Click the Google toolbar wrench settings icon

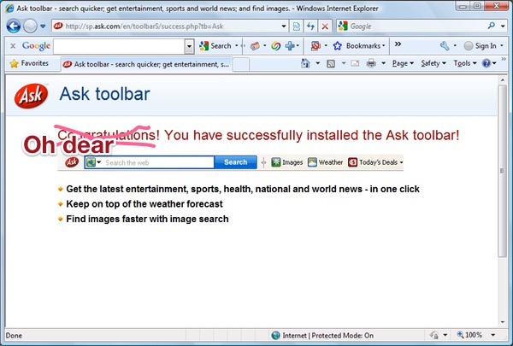pyautogui.click(x=445, y=45)
